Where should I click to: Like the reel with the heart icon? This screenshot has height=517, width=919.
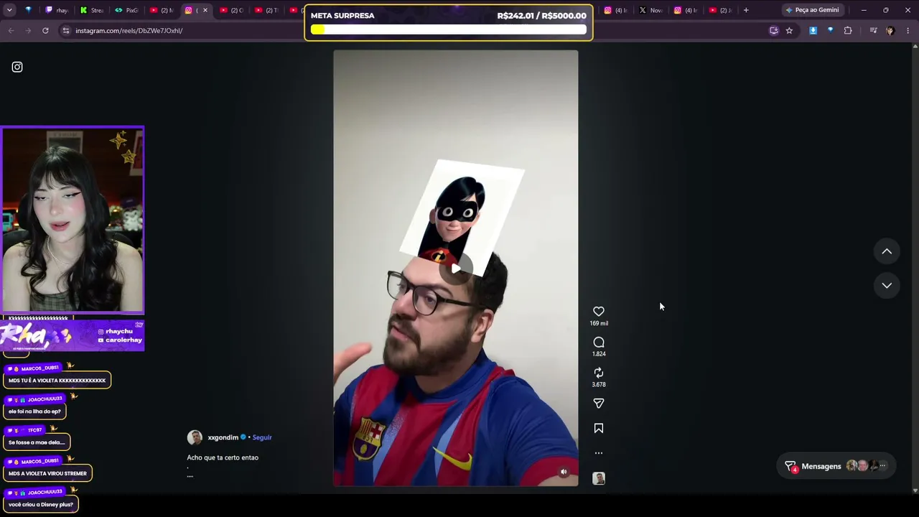coord(599,311)
